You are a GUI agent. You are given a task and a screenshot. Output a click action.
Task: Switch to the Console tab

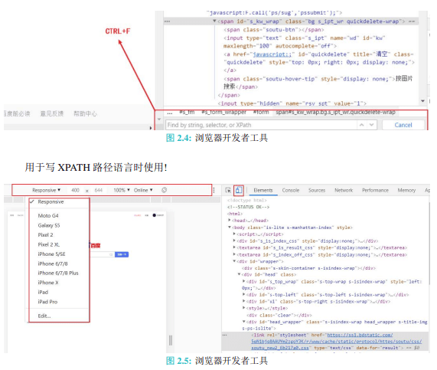pyautogui.click(x=290, y=190)
